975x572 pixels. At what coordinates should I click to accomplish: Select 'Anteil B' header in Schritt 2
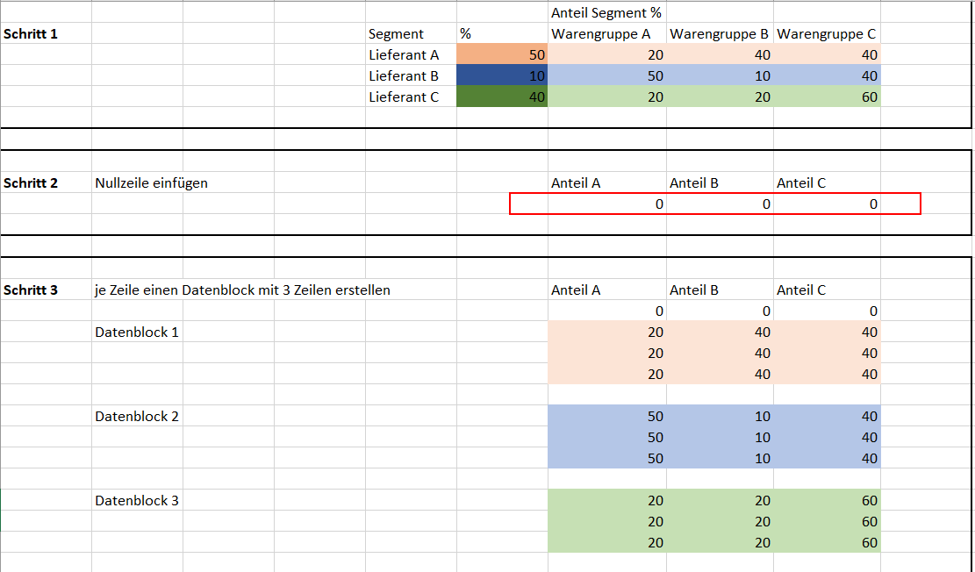[720, 182]
